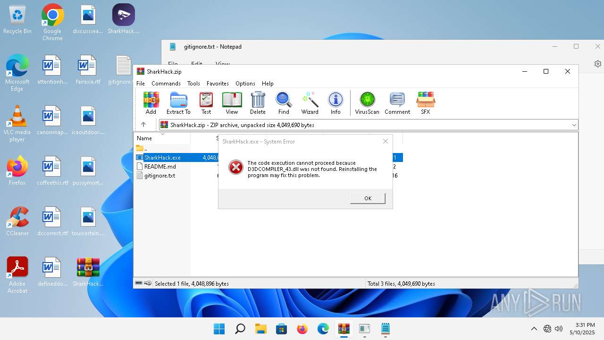Screen dimensions: 604x340
Task: Select discusssea... image file on desktop
Action: coord(88,20)
